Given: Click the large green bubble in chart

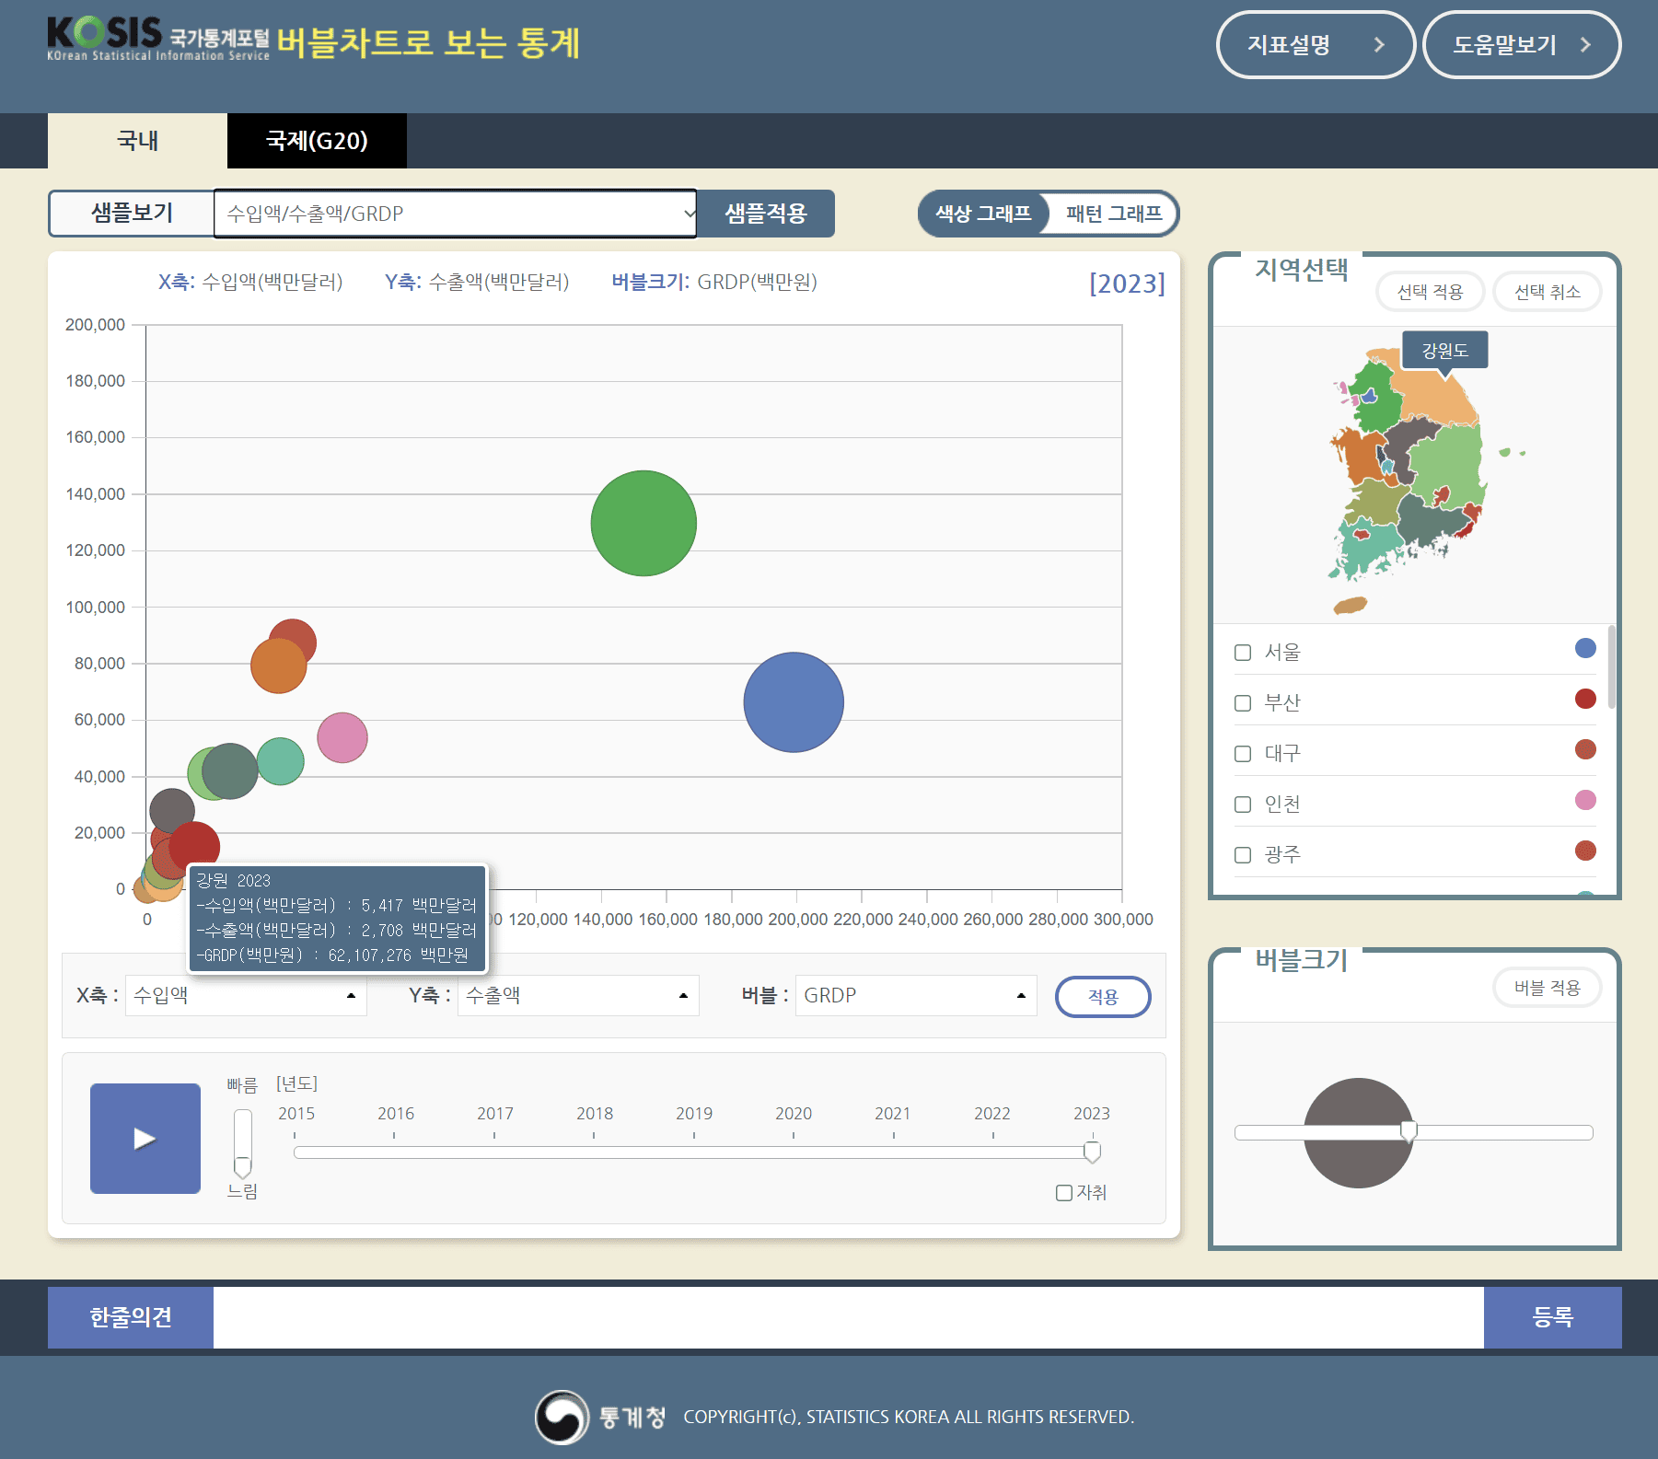Looking at the screenshot, I should click(643, 524).
